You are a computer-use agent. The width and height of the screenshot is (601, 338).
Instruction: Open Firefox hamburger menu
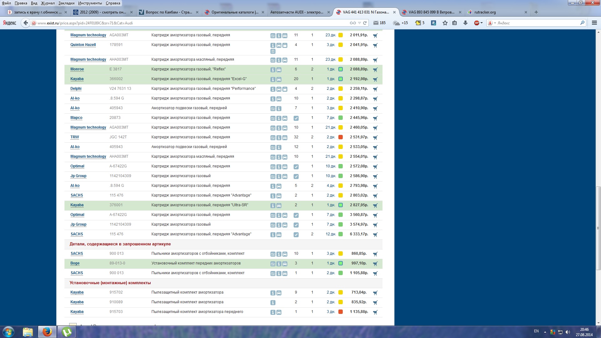594,23
